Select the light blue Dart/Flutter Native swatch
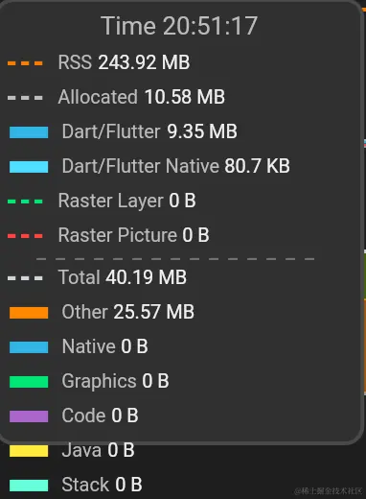 pos(29,167)
